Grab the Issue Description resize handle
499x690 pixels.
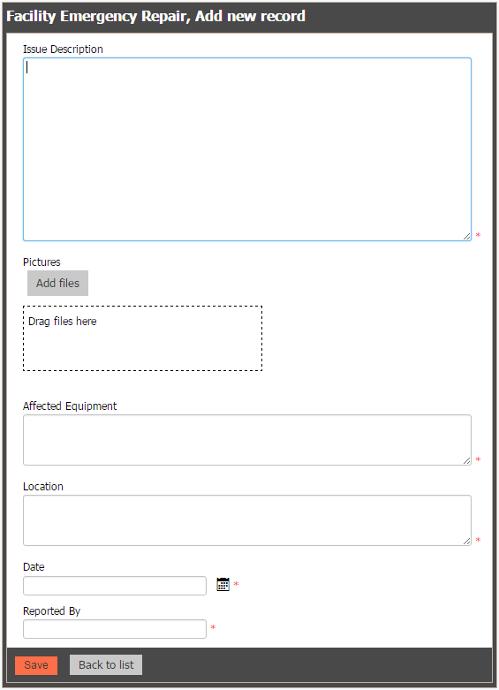tap(467, 236)
